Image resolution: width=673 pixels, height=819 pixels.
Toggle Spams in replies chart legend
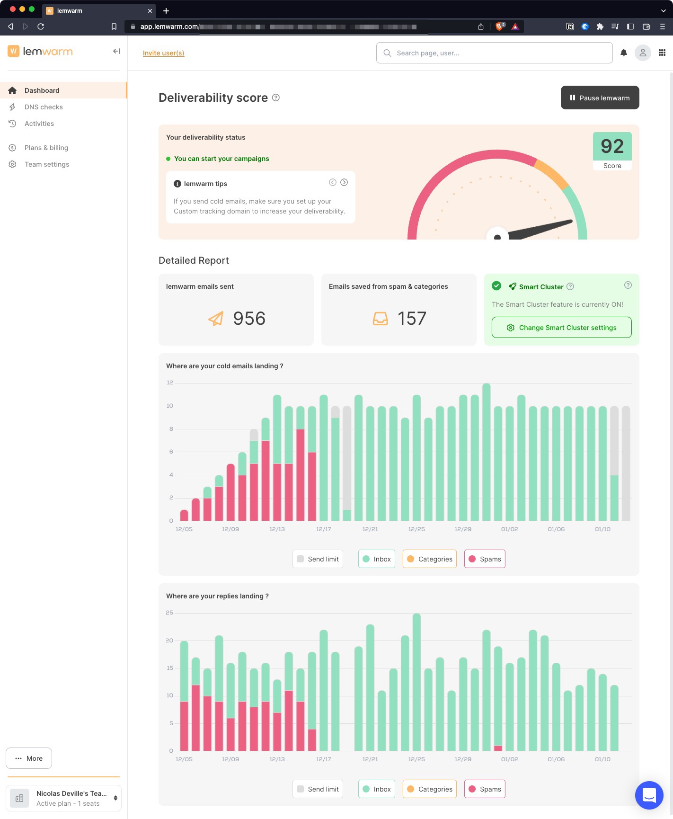(485, 789)
